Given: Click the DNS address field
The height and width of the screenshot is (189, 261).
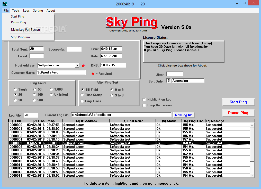Looking at the screenshot, I should click(113, 65).
